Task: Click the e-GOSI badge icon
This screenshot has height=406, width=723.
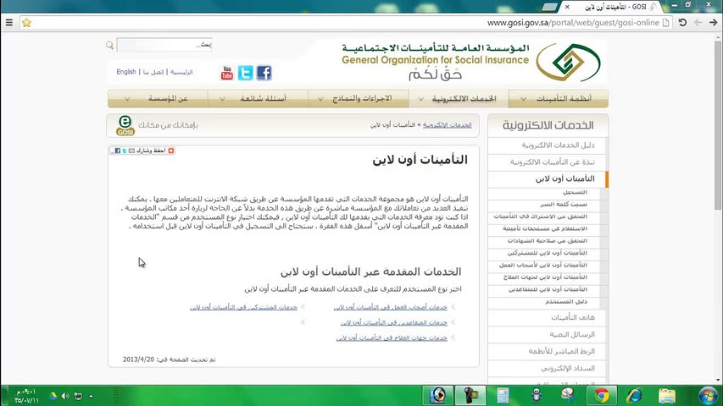Action: click(x=125, y=125)
